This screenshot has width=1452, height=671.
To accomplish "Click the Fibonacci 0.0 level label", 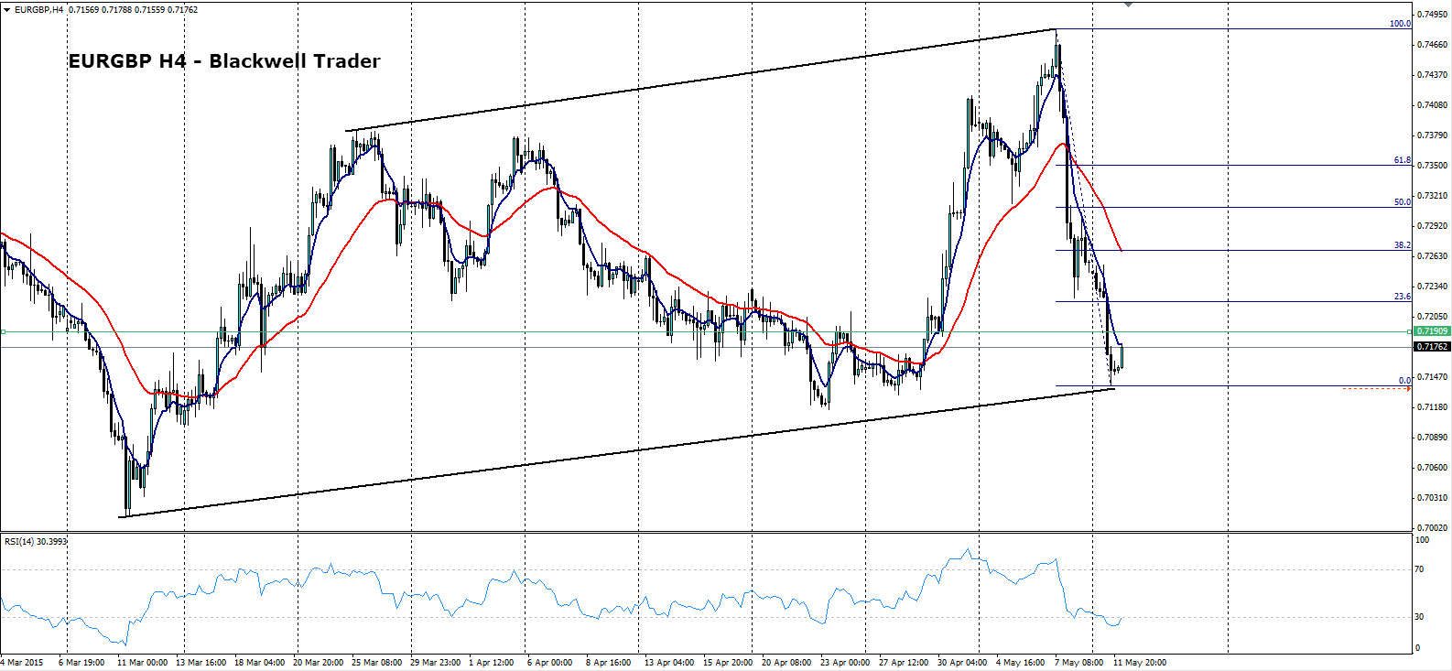I will pos(1404,381).
